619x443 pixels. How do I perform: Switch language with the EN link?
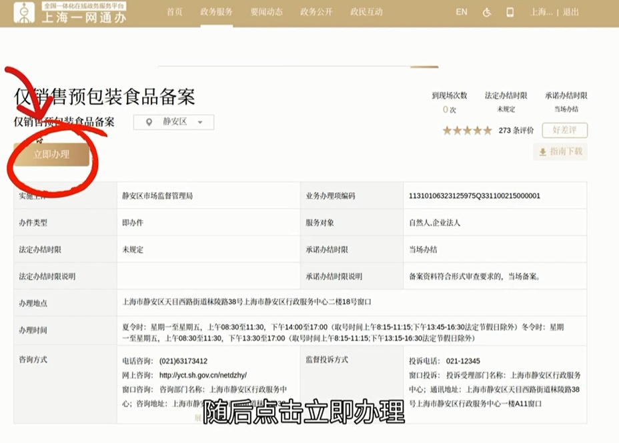(461, 12)
